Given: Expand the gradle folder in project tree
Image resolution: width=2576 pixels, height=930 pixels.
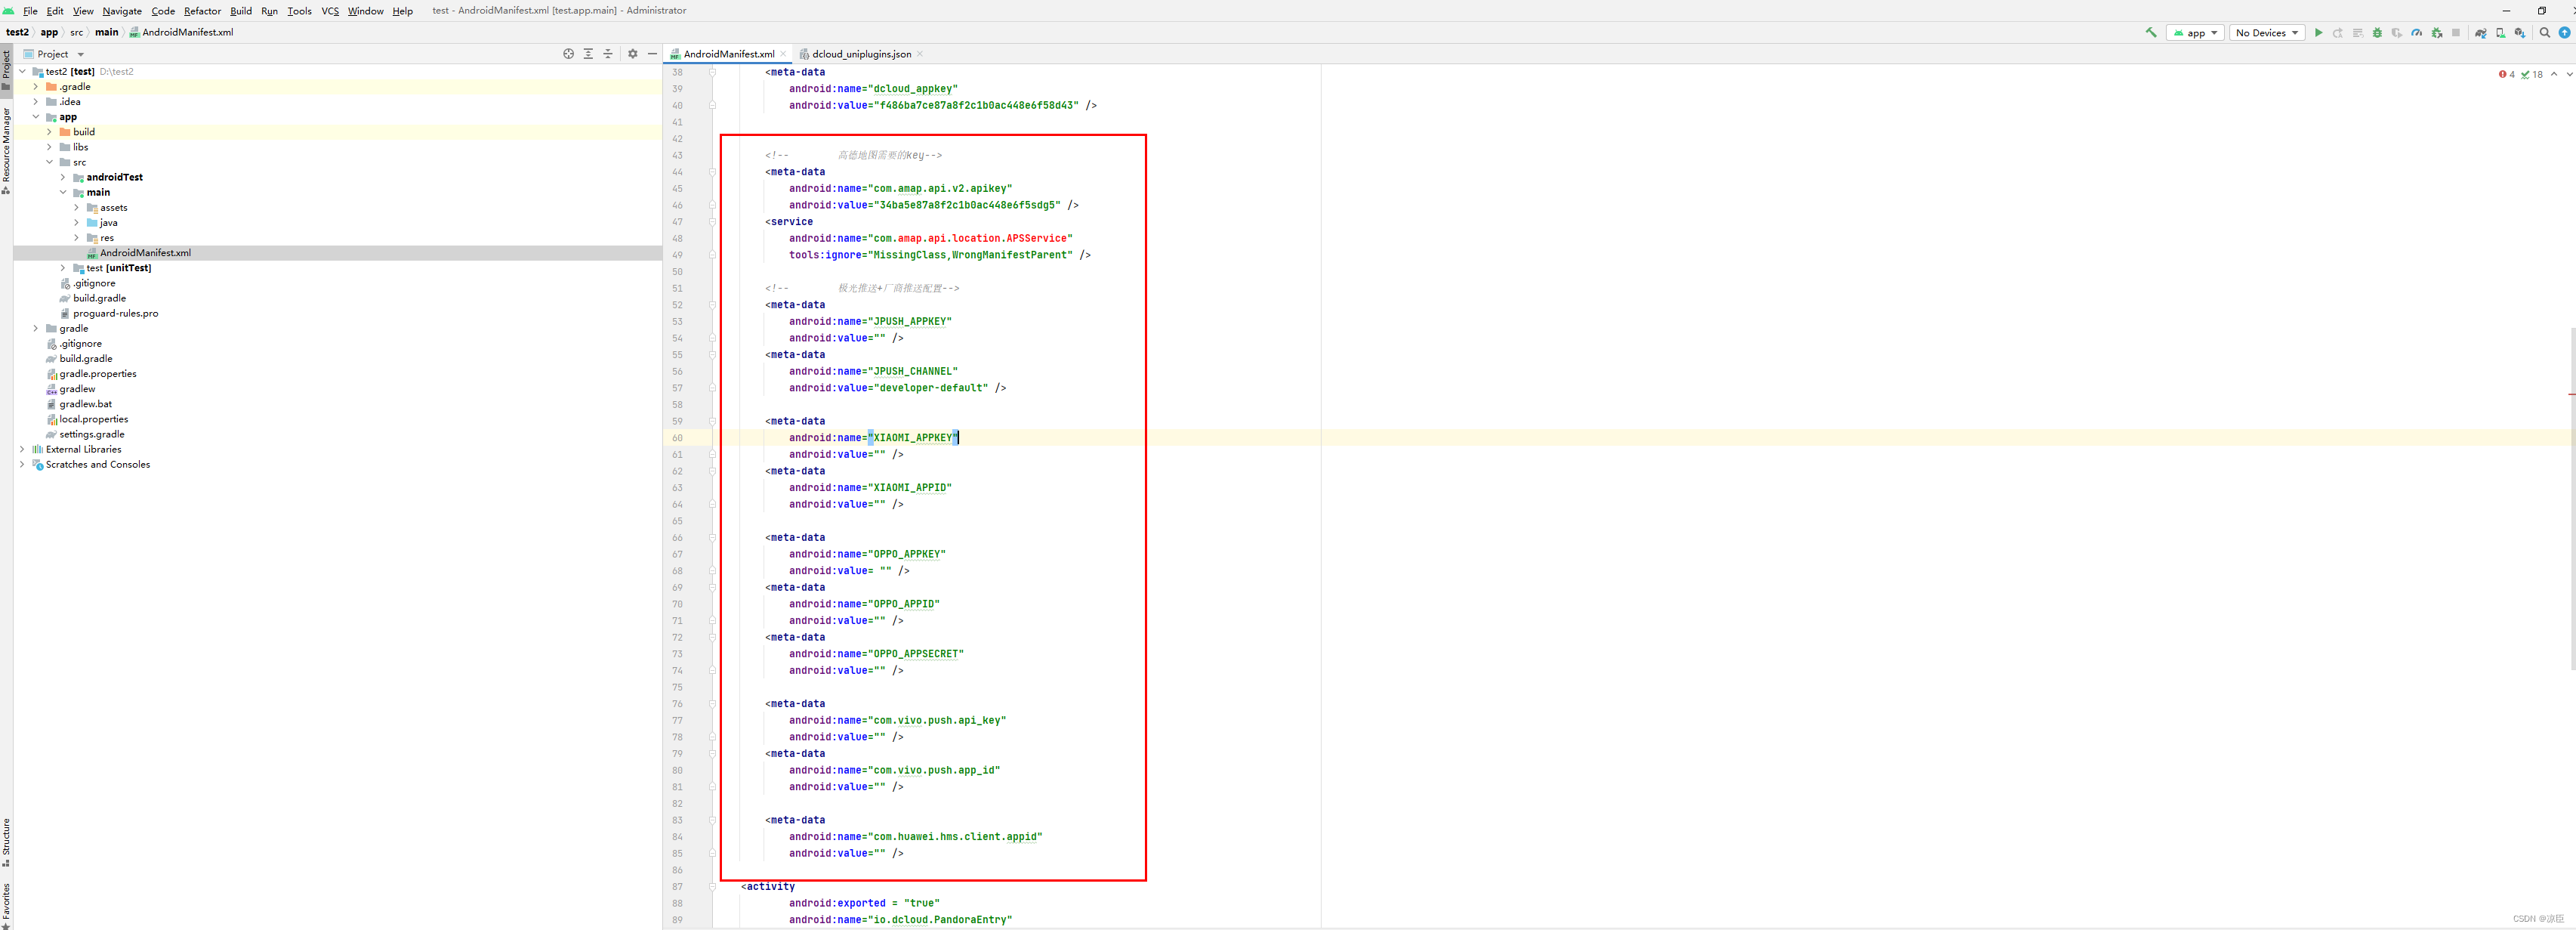Looking at the screenshot, I should 36,328.
